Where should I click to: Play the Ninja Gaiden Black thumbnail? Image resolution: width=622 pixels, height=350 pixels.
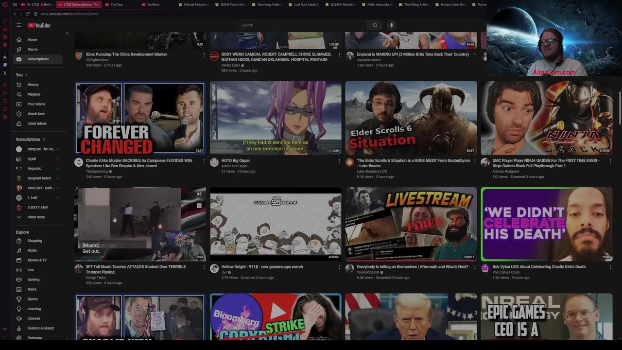[x=547, y=118]
